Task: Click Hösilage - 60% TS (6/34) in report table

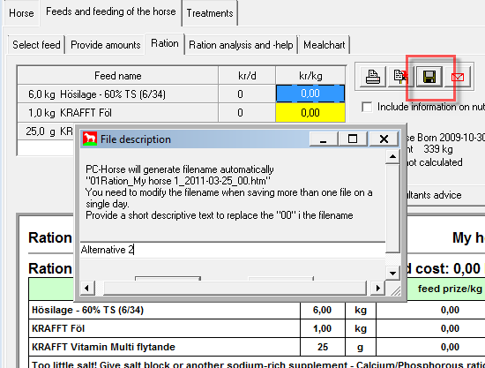Action: [87, 310]
